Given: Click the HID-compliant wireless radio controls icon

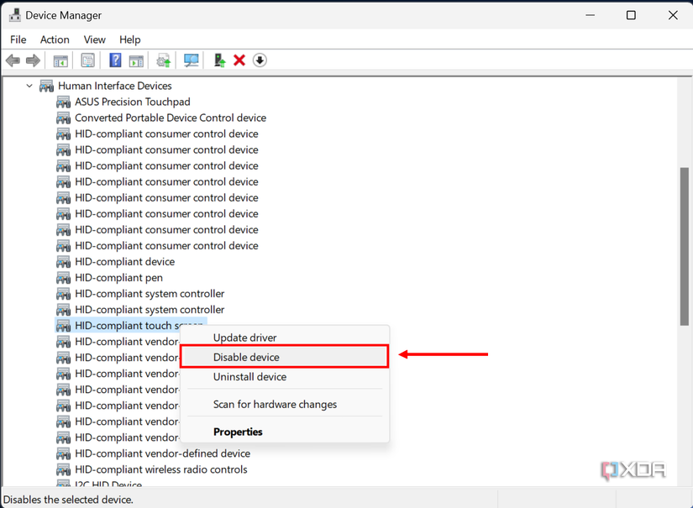Looking at the screenshot, I should 63,469.
